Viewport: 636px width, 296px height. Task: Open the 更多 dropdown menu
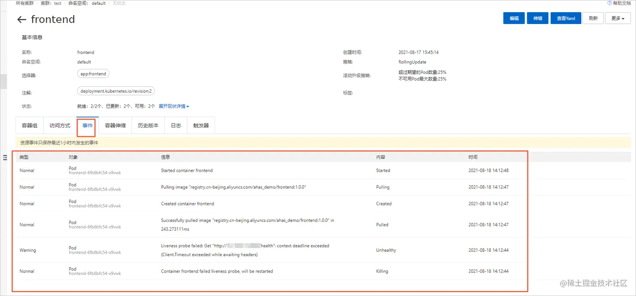pyautogui.click(x=617, y=18)
